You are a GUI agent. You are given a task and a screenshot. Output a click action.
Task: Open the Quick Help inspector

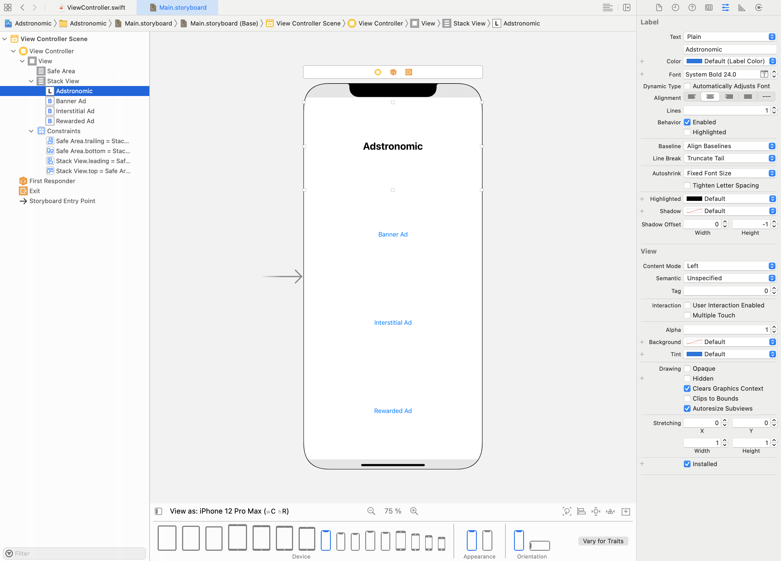pyautogui.click(x=692, y=7)
